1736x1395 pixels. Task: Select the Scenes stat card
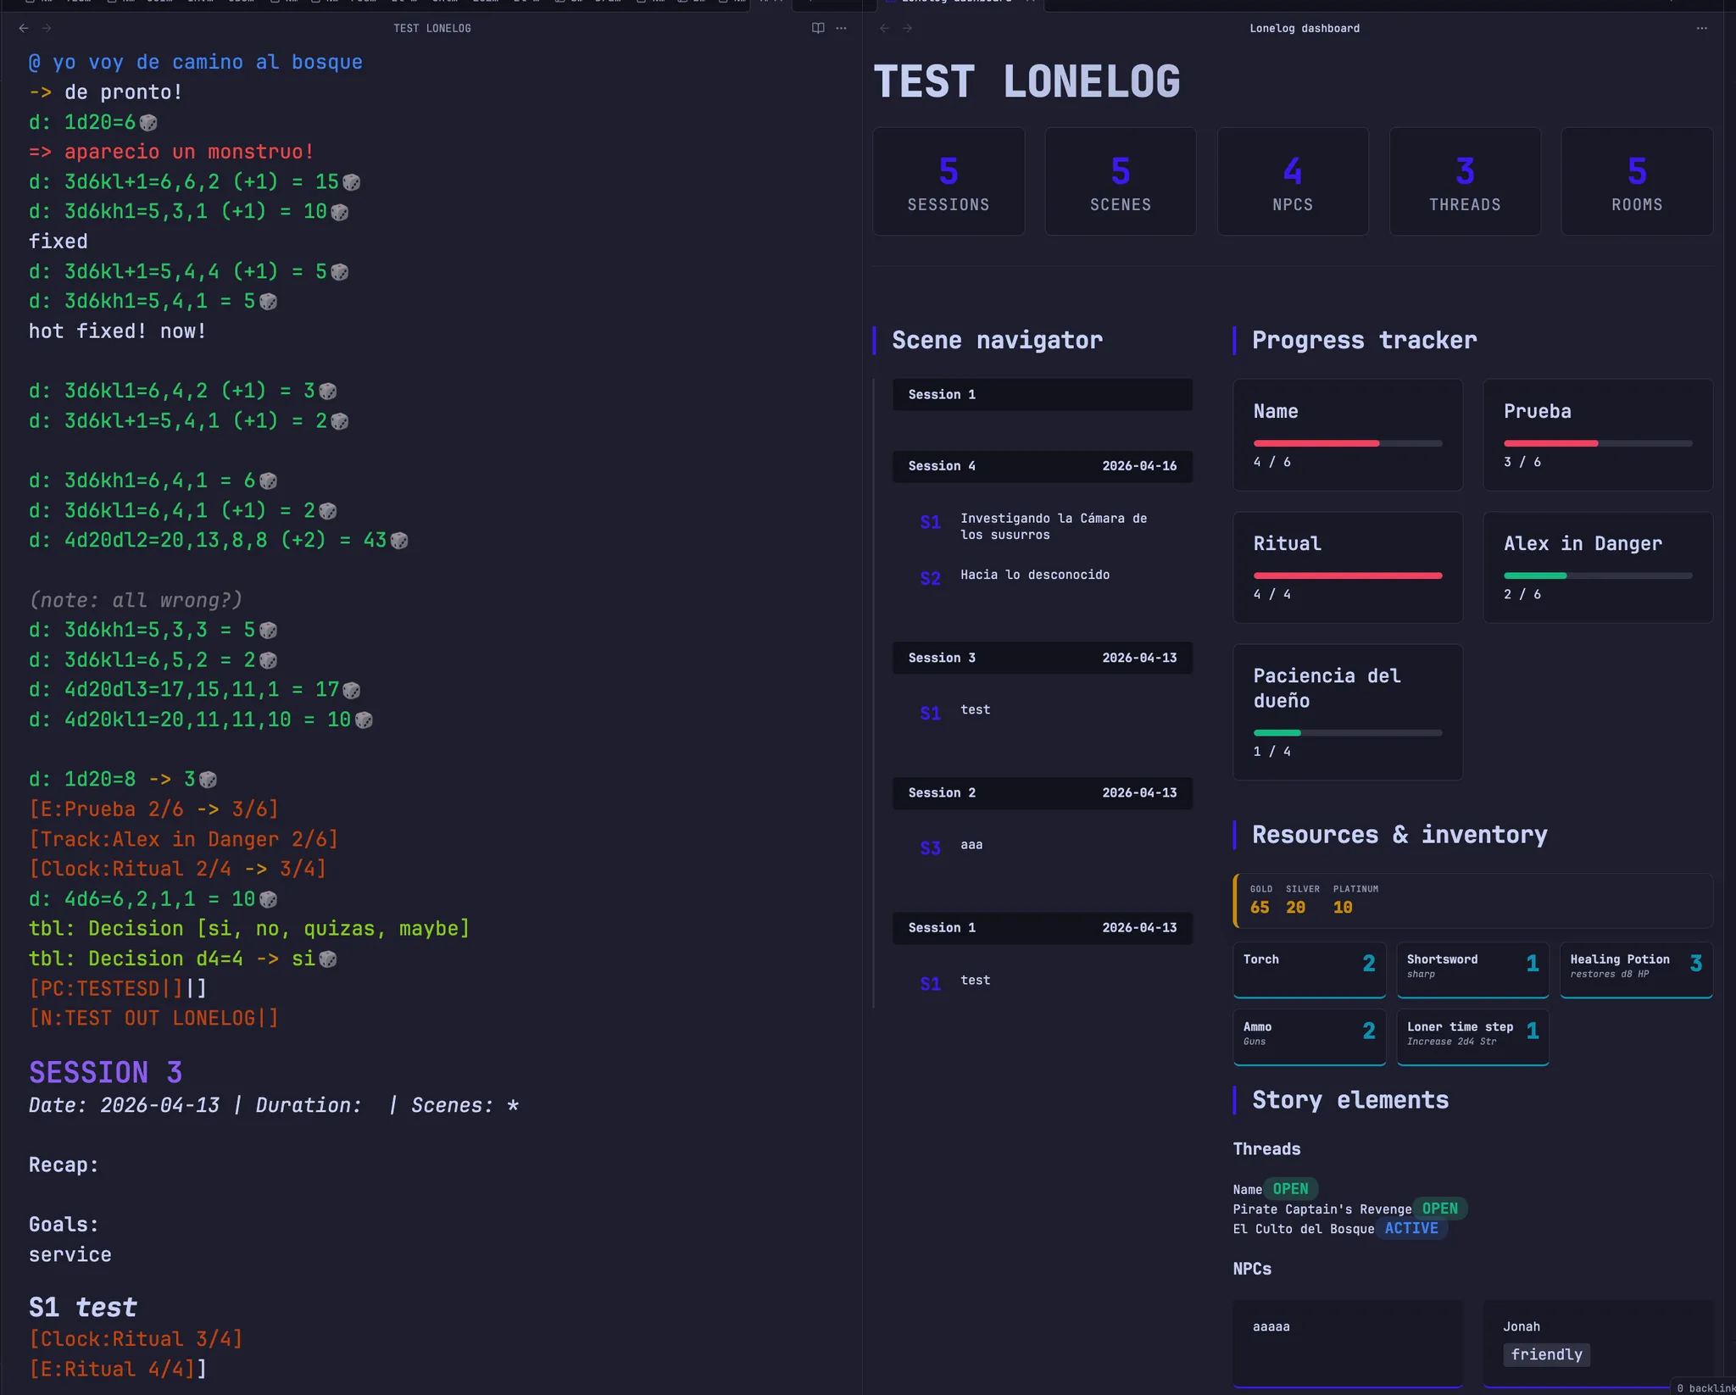point(1121,181)
